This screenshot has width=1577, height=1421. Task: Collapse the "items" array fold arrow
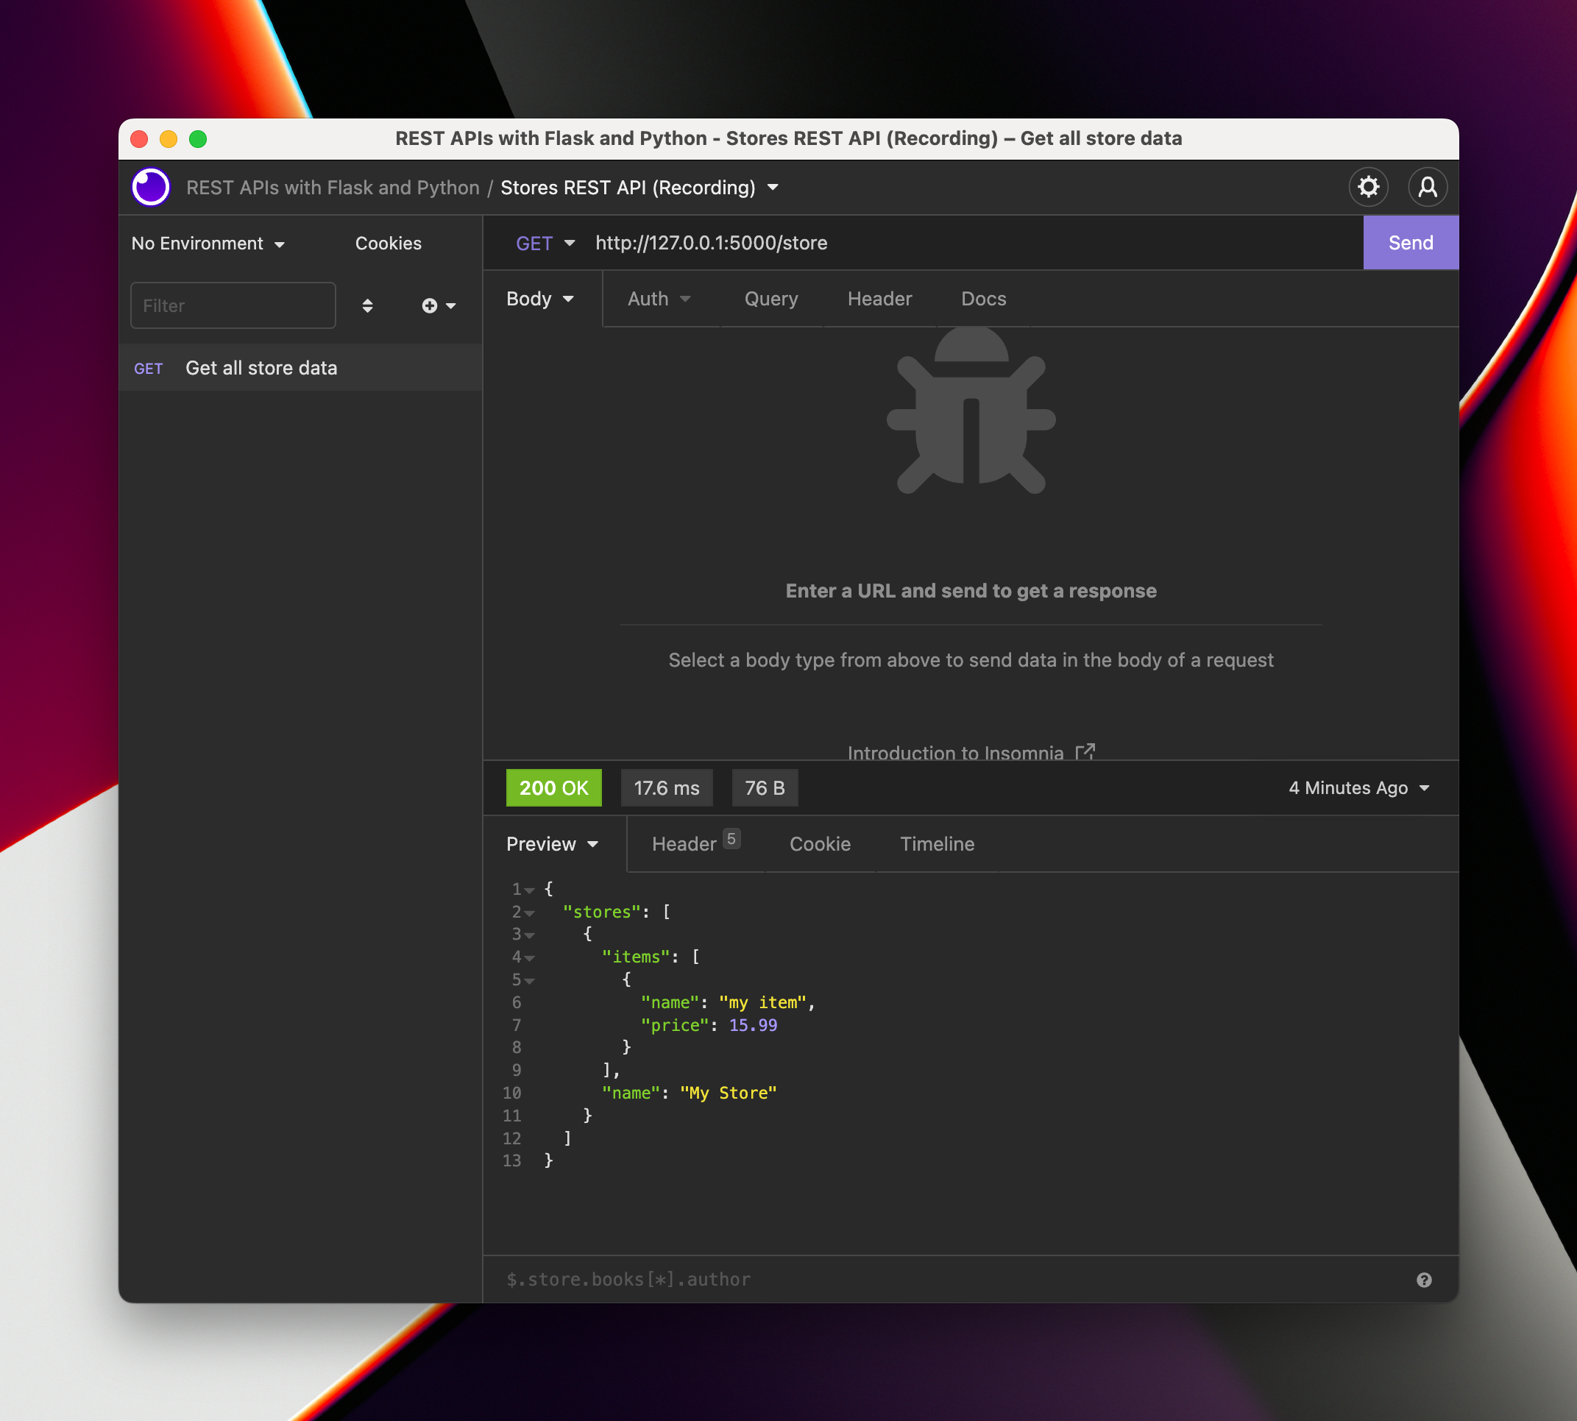(x=529, y=958)
